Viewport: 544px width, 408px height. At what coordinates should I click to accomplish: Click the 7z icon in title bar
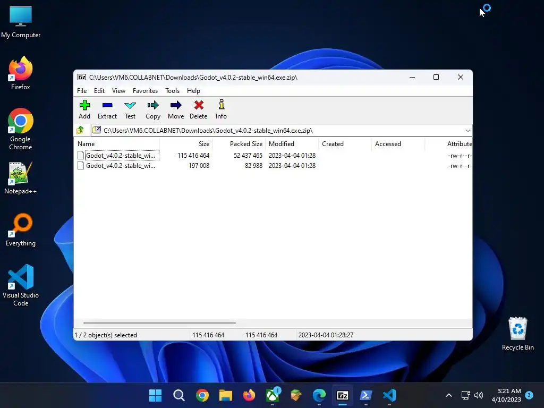pyautogui.click(x=82, y=77)
